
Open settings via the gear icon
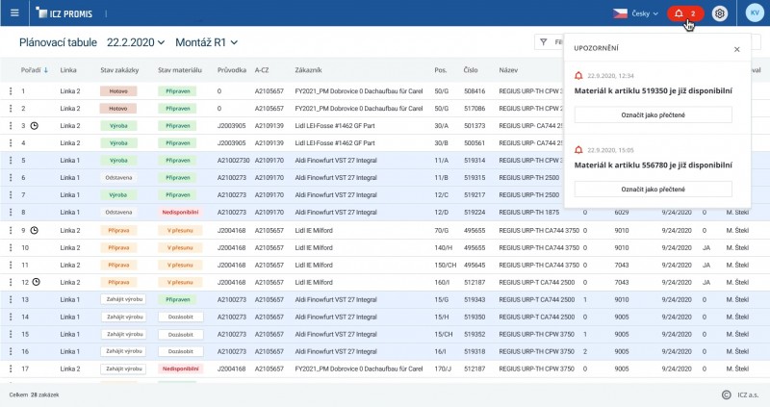(x=720, y=13)
